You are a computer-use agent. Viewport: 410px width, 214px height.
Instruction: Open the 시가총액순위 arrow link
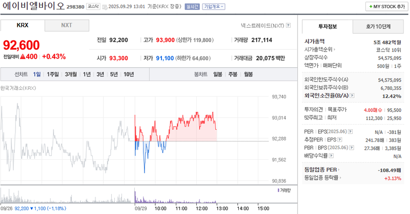coord(320,50)
